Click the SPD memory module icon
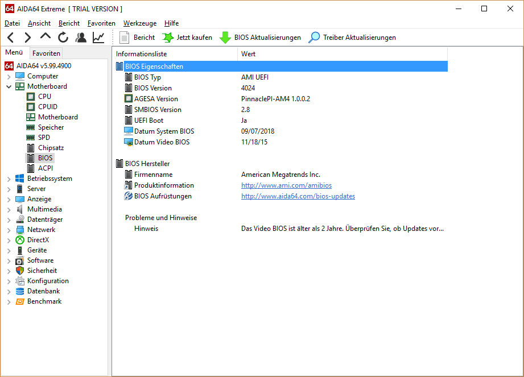Image resolution: width=524 pixels, height=377 pixels. click(30, 138)
